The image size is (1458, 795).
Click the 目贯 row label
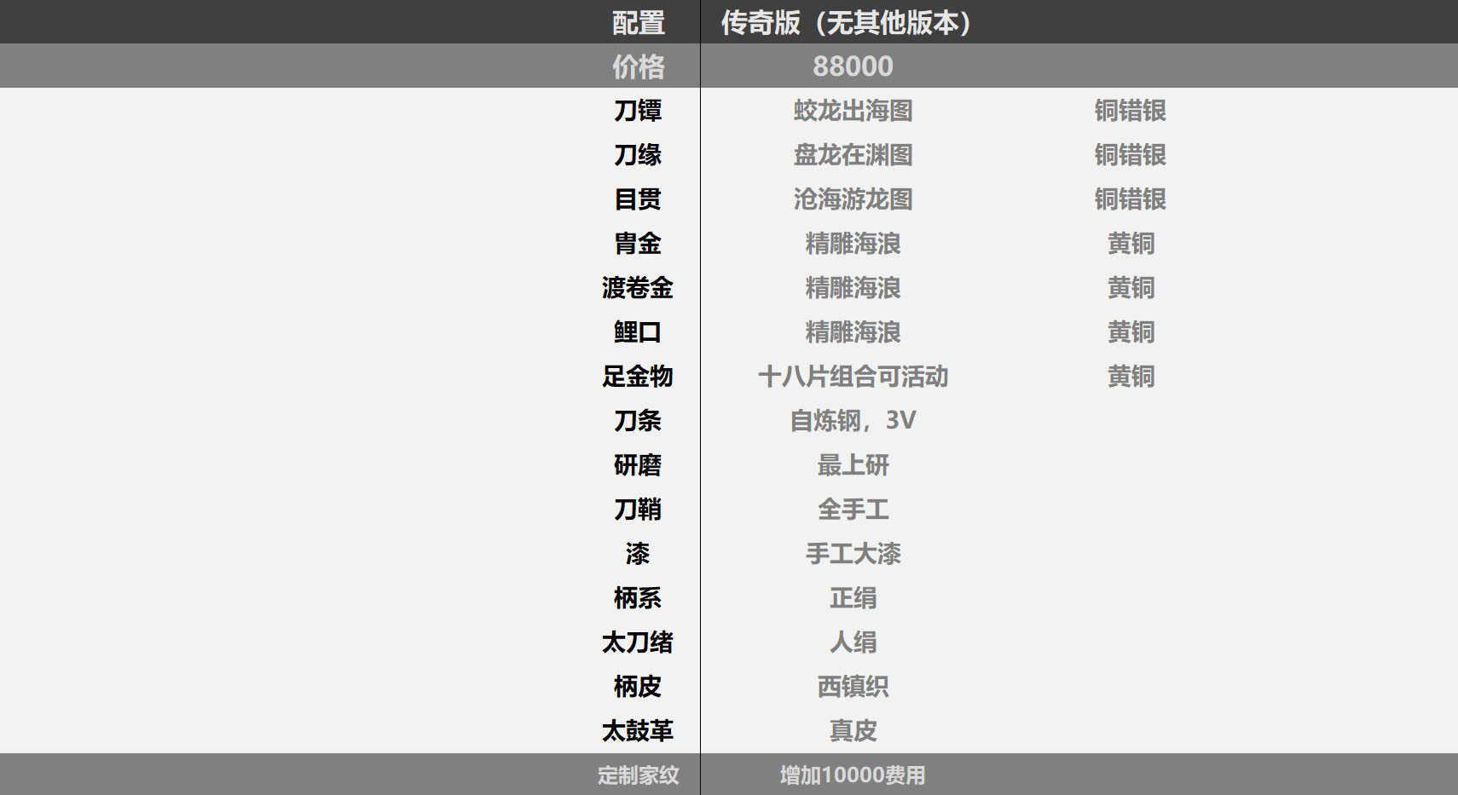coord(638,199)
